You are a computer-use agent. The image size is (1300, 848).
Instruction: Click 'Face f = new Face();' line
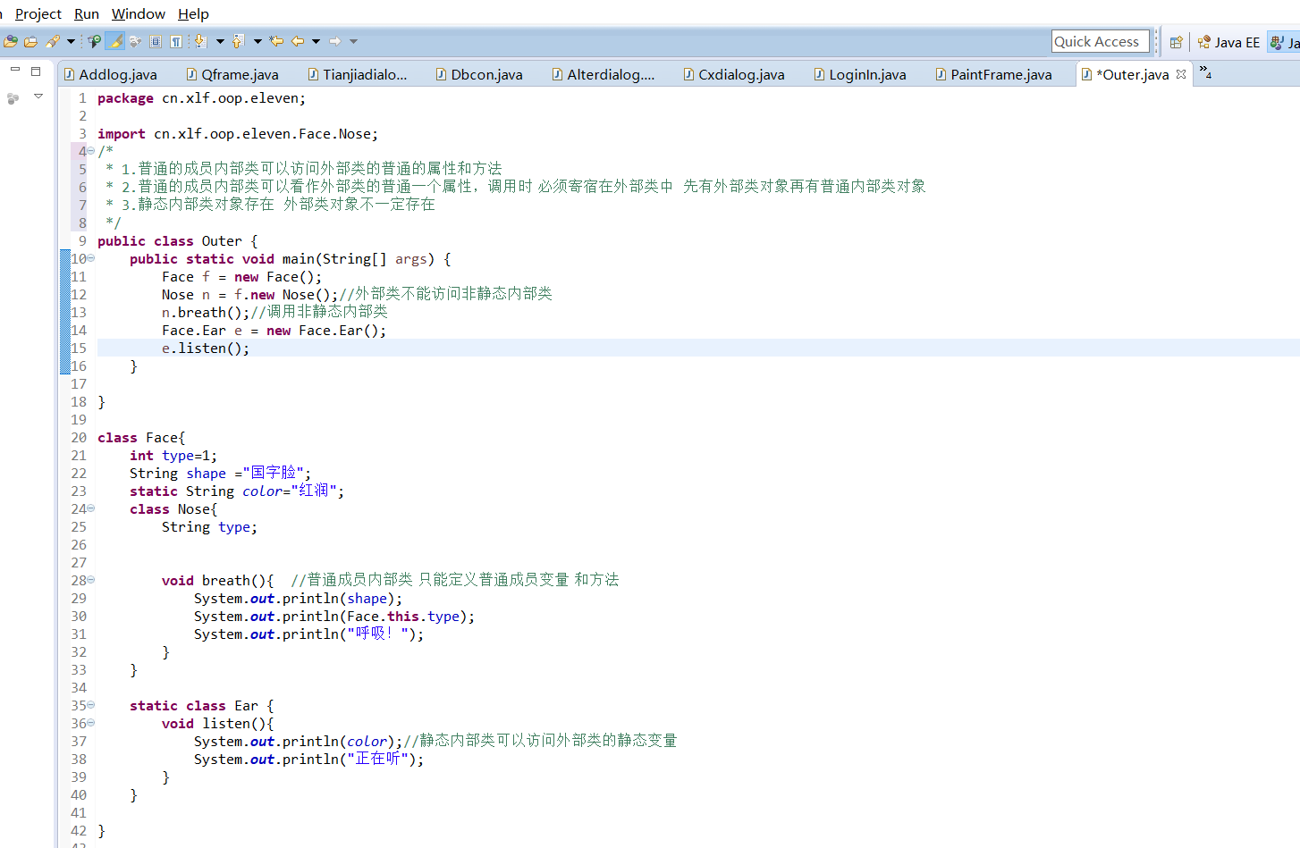pos(241,277)
